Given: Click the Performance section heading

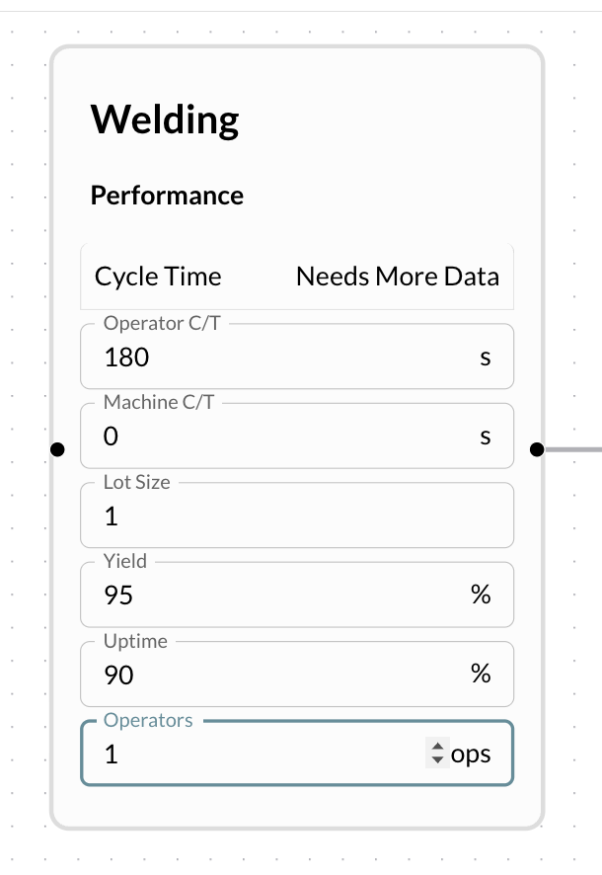Looking at the screenshot, I should 167,196.
